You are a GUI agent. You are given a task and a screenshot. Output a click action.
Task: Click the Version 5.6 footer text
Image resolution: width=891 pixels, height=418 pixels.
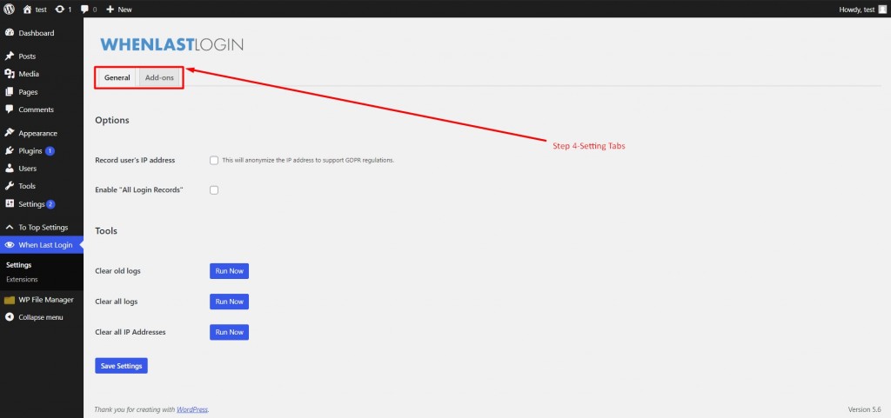(x=864, y=409)
